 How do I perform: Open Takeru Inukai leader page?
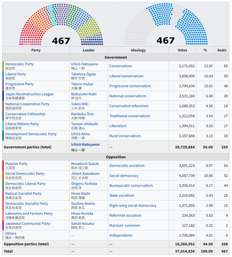click(x=82, y=84)
